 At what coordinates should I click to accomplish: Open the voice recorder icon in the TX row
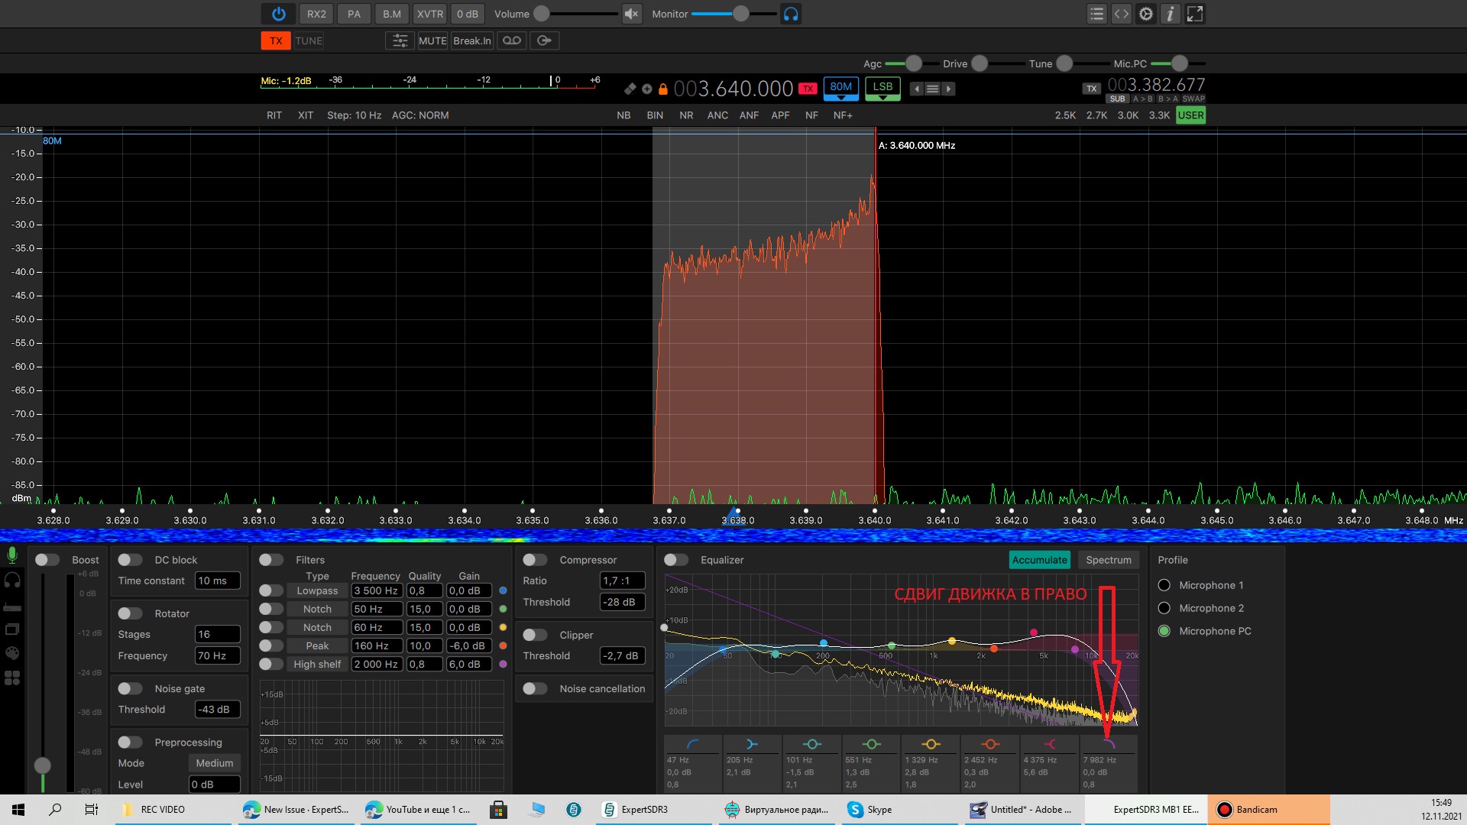tap(511, 40)
